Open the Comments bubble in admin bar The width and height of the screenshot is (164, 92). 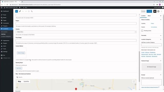pos(20,7)
